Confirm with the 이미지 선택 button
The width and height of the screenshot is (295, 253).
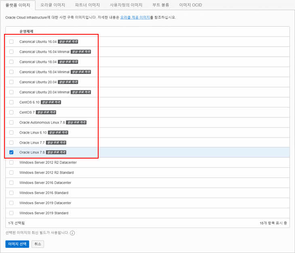tap(17, 244)
